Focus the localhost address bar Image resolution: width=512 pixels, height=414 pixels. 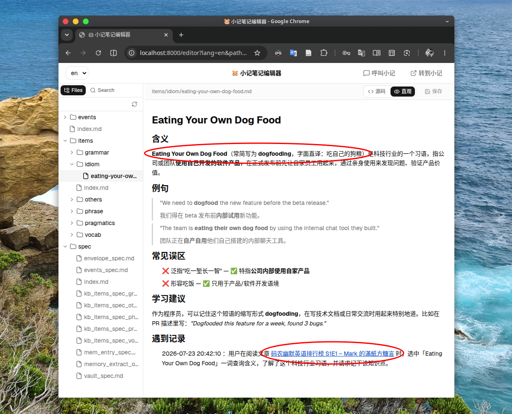pos(193,53)
